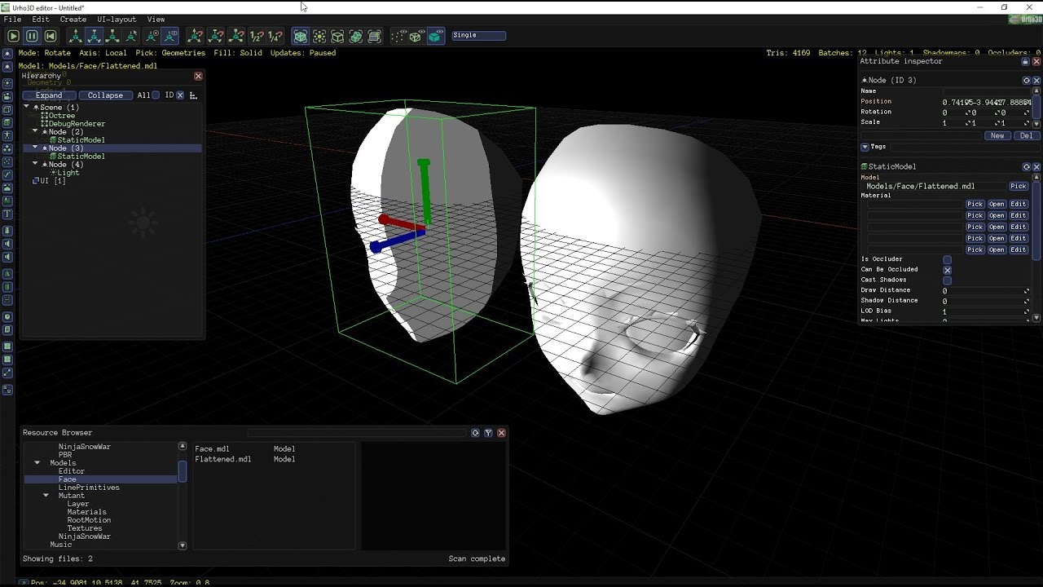This screenshot has width=1043, height=587.
Task: Collapse Node (4) in the hierarchy
Action: [x=35, y=164]
